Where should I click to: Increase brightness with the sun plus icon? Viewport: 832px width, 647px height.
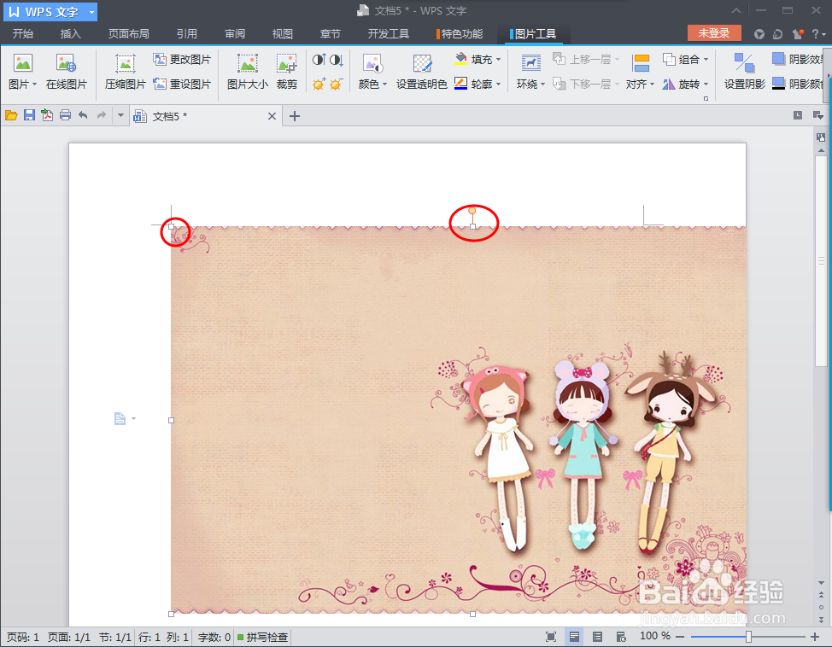coord(319,84)
